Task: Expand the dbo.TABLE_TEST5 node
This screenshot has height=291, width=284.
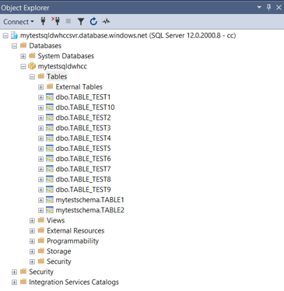Action: (x=40, y=149)
